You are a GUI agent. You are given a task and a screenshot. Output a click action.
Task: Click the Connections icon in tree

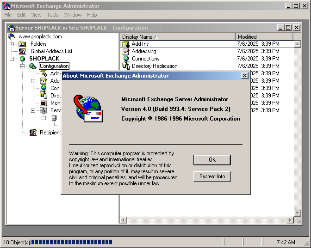pos(44,88)
